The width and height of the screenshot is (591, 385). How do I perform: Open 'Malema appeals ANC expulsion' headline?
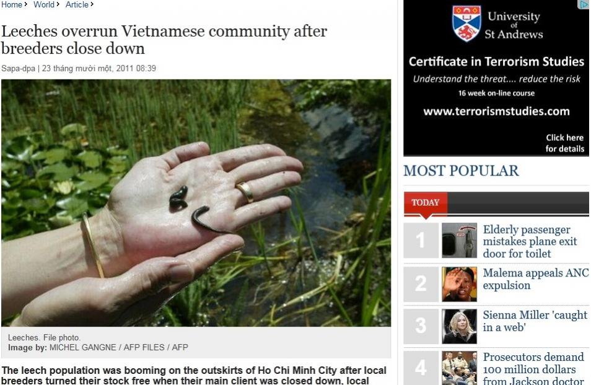tap(536, 278)
